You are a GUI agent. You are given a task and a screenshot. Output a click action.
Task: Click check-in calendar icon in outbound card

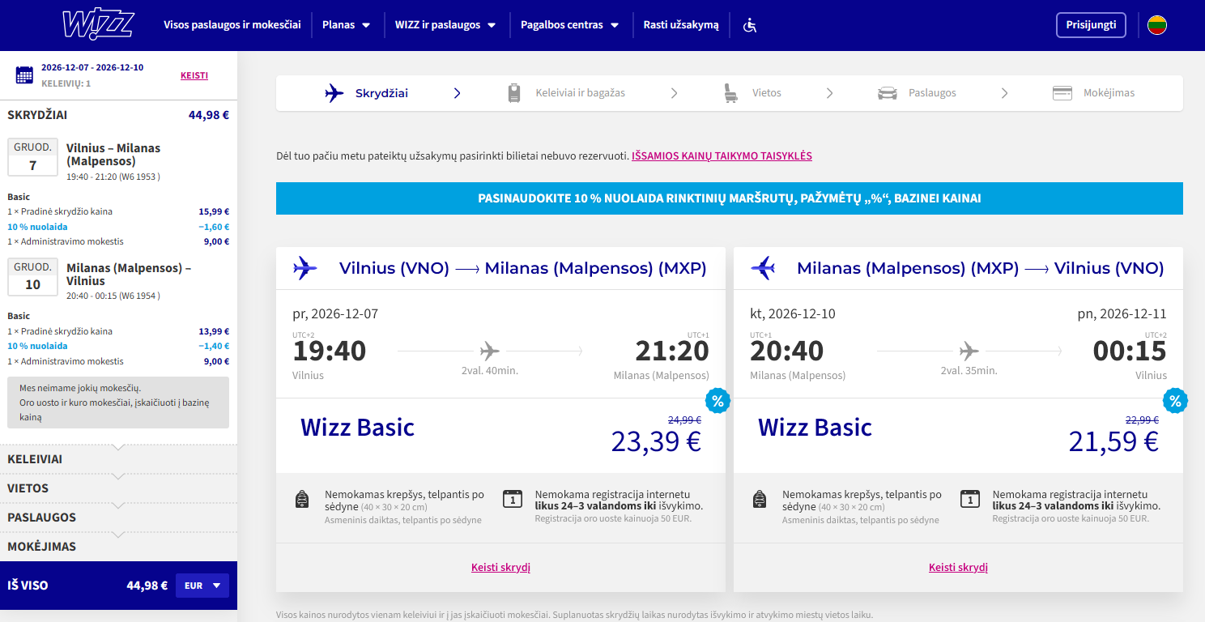pyautogui.click(x=511, y=498)
